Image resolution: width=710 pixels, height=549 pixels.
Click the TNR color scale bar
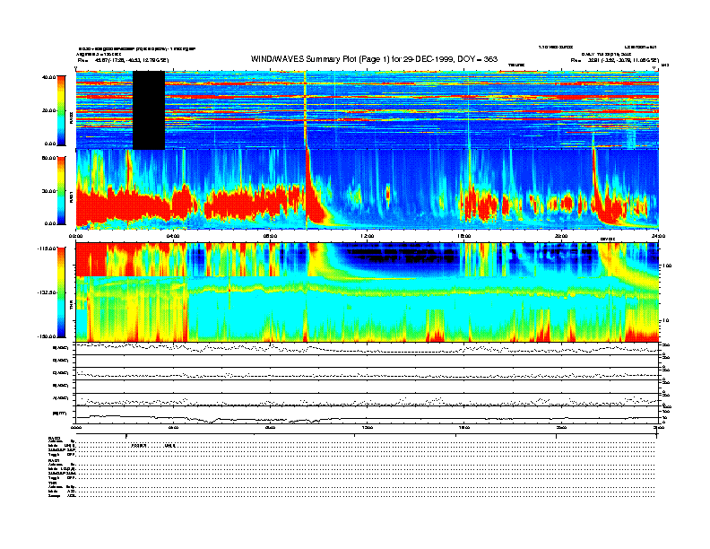(61, 292)
